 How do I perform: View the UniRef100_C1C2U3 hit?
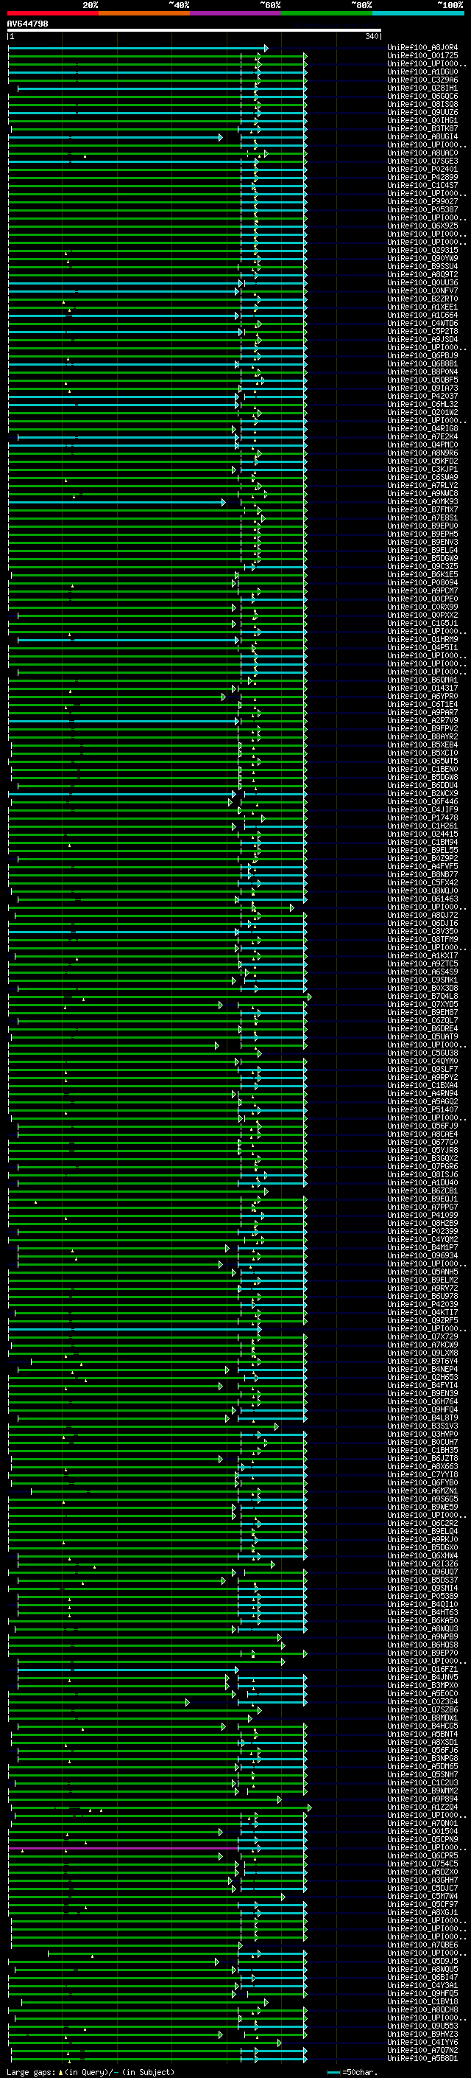pos(422,1782)
